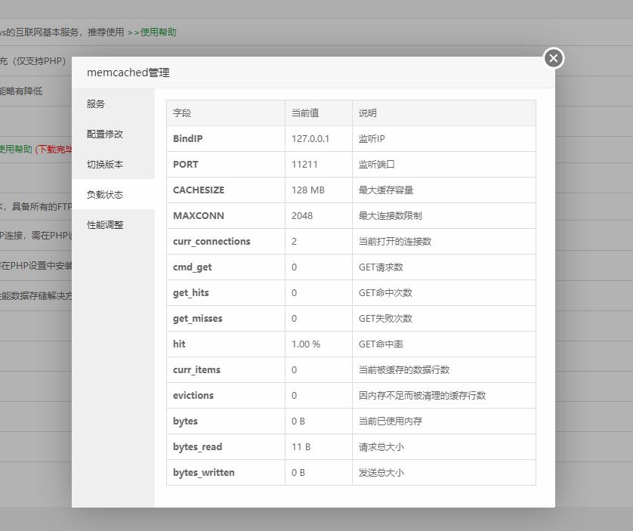Click the 当前被缓存的数据行数 description

pyautogui.click(x=404, y=369)
